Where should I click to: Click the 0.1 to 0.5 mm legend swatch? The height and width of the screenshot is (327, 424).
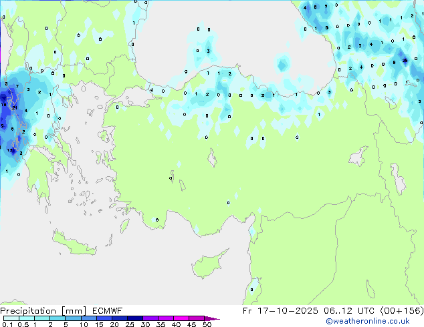pos(11,318)
